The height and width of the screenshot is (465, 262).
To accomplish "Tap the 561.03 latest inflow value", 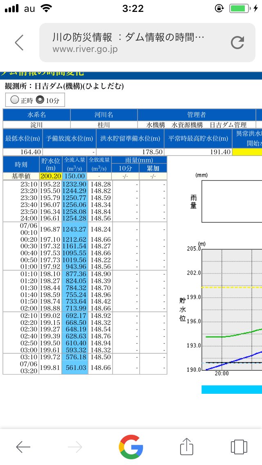I will [x=75, y=368].
